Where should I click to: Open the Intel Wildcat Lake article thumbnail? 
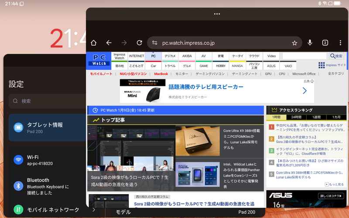(x=198, y=174)
